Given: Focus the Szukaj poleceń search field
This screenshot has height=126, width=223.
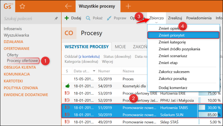Looking at the screenshot, I should tap(28, 19).
